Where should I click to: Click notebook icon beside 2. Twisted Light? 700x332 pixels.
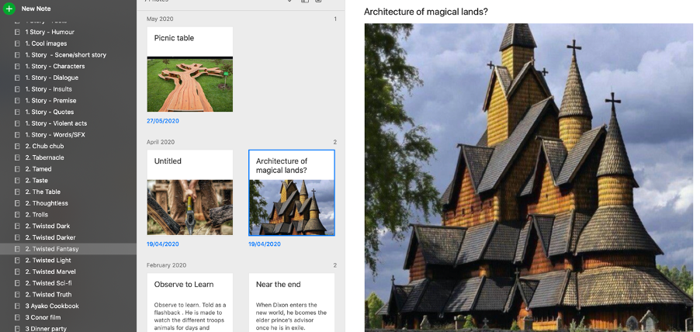coord(17,261)
